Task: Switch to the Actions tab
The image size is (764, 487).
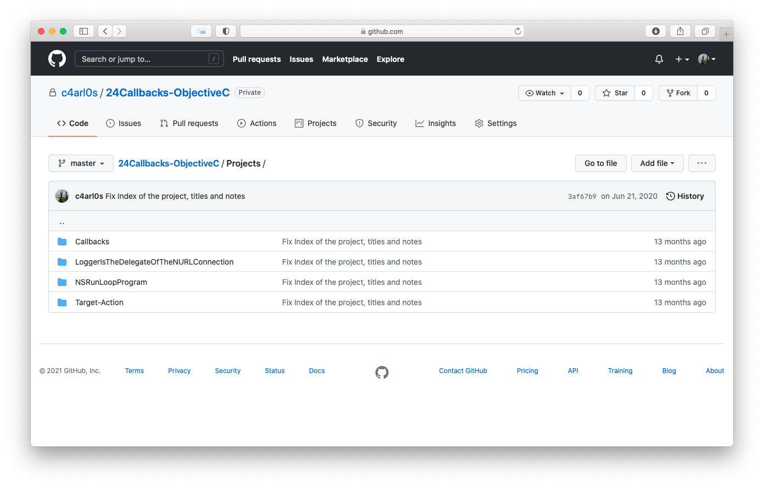Action: [x=257, y=123]
